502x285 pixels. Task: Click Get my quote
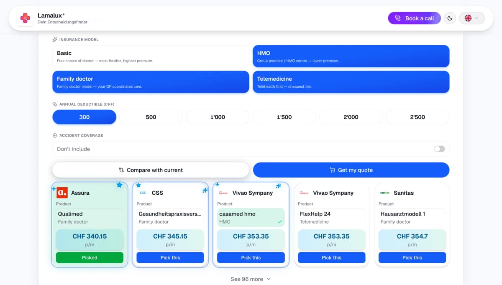351,170
